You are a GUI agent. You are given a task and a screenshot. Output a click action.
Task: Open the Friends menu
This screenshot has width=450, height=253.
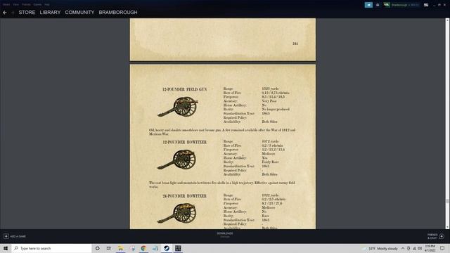(26, 5)
